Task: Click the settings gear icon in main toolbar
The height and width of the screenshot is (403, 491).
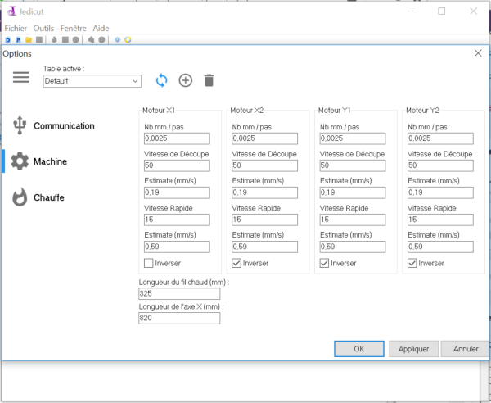Action: [x=118, y=39]
